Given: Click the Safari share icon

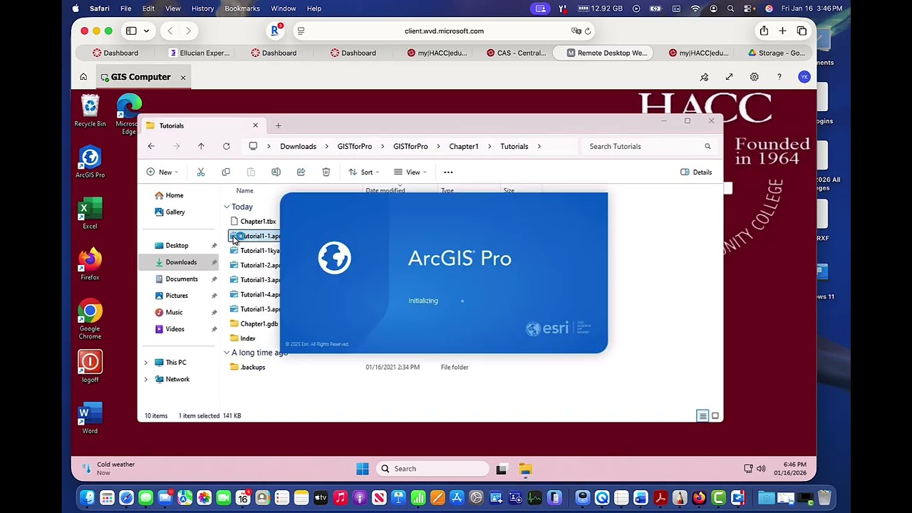Looking at the screenshot, I should pyautogui.click(x=764, y=31).
